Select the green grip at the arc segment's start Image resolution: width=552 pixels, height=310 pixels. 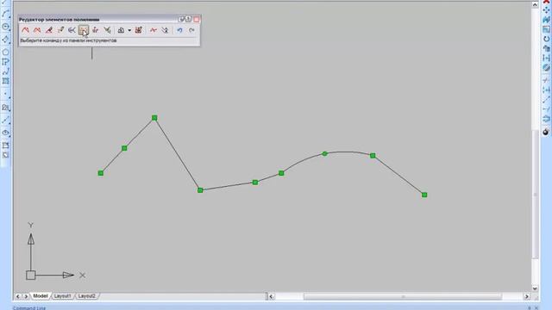point(281,173)
